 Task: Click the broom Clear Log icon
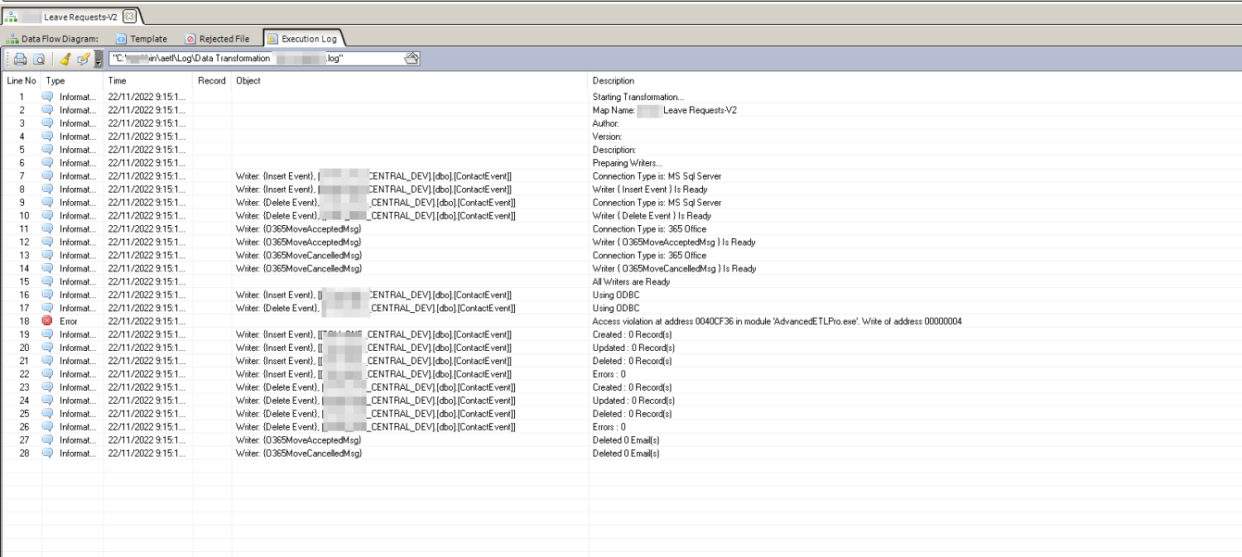click(x=65, y=59)
